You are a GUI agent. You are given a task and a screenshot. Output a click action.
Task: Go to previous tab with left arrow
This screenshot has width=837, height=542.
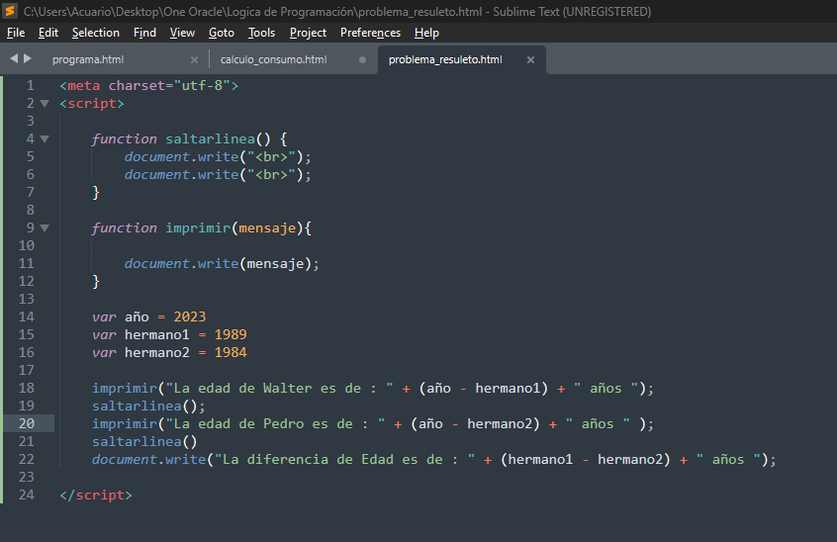(x=14, y=58)
